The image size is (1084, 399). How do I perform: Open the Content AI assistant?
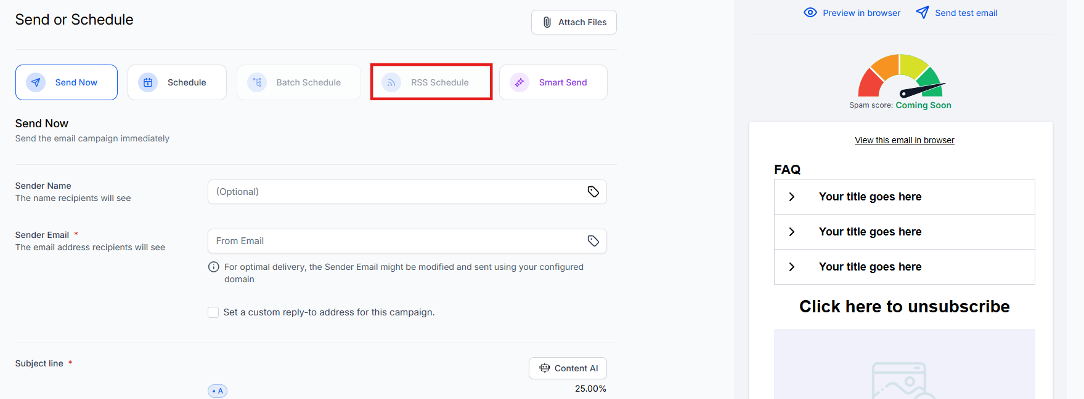point(568,368)
